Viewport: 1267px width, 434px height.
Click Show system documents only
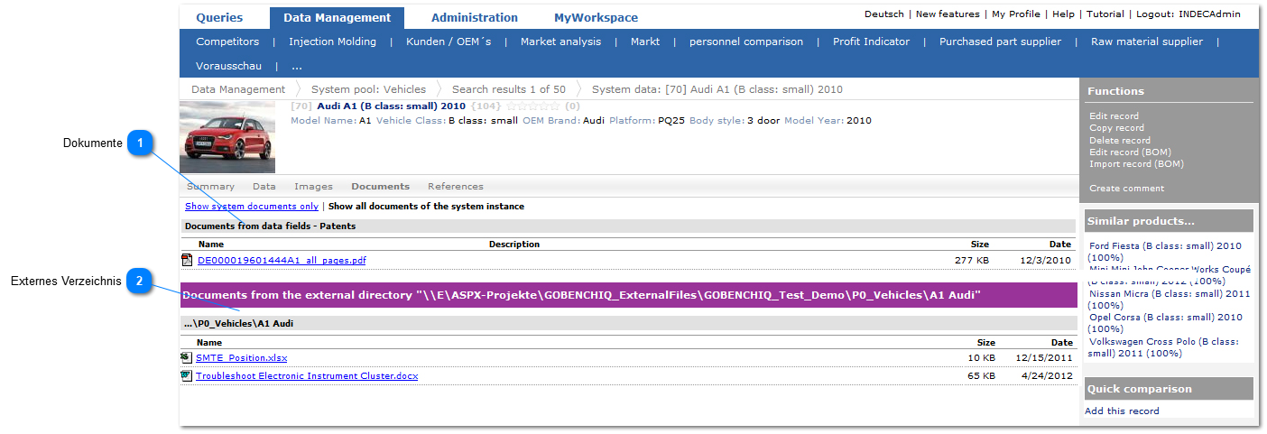(x=252, y=207)
